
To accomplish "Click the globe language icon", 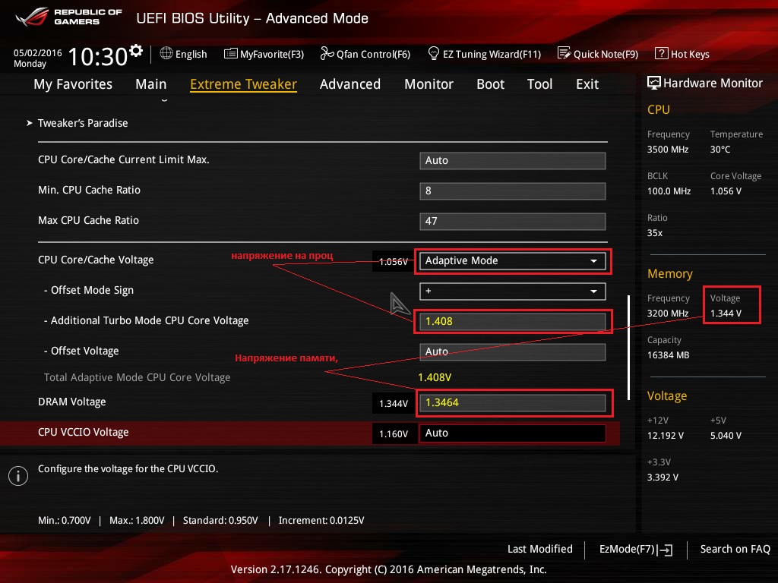I will 166,53.
